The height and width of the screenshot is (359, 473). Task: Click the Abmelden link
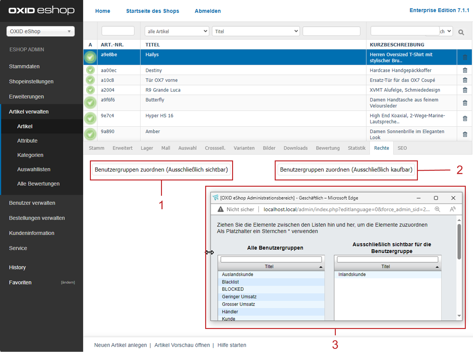pyautogui.click(x=208, y=11)
